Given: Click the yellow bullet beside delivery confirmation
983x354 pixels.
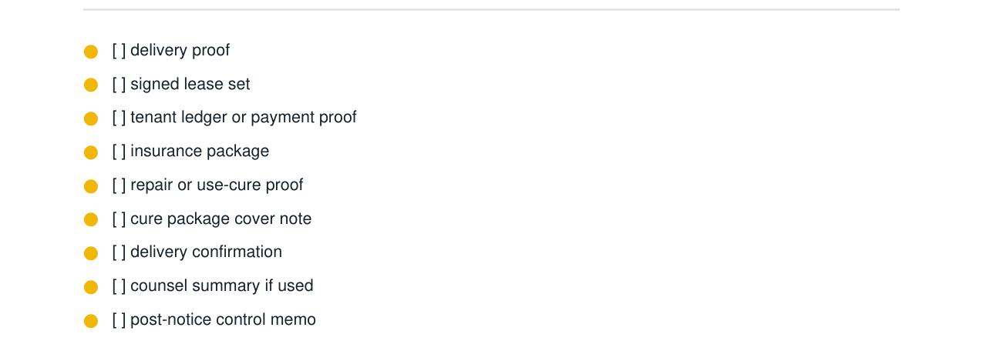Looking at the screenshot, I should pos(91,253).
